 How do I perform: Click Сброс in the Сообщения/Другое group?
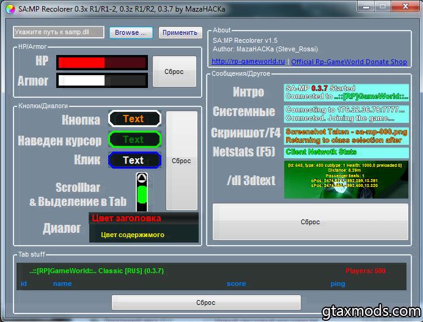pos(310,222)
